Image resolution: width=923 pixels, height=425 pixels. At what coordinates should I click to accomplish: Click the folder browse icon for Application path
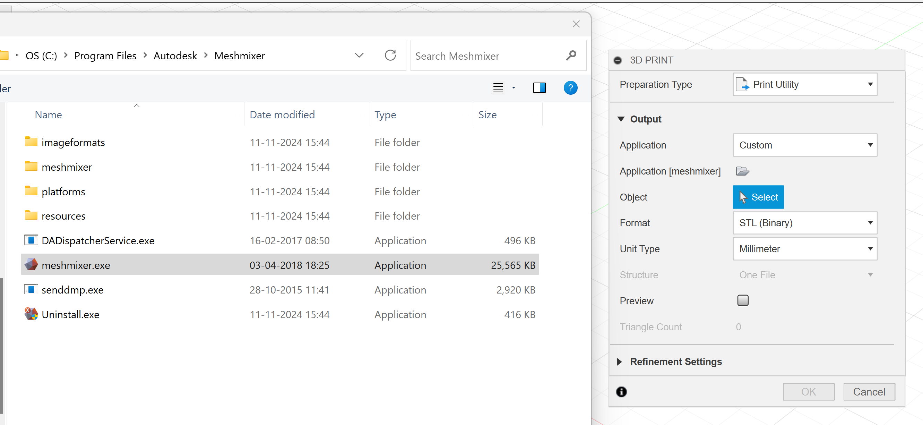coord(742,171)
